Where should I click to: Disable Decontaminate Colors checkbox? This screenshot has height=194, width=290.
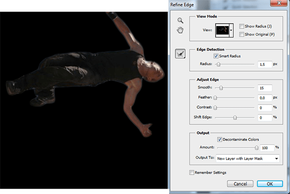tap(219, 139)
